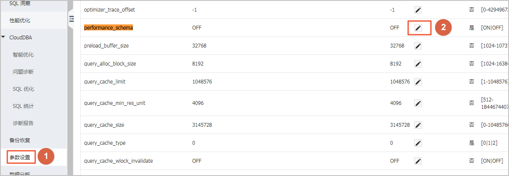Open SQL 统计 in sidebar
The image size is (509, 176).
pyautogui.click(x=23, y=106)
